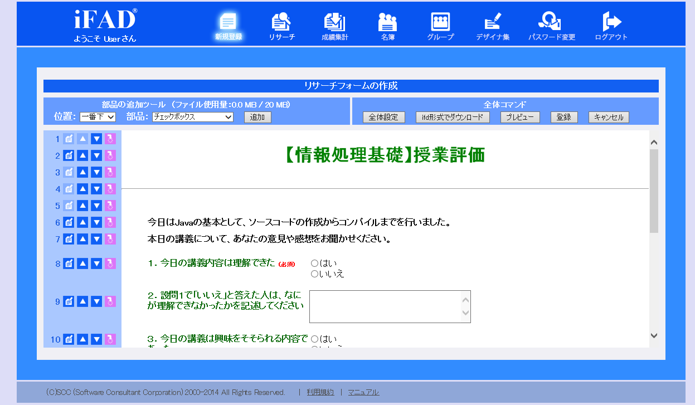This screenshot has width=695, height=405.
Task: Open the 部品 component type dropdown
Action: [193, 117]
